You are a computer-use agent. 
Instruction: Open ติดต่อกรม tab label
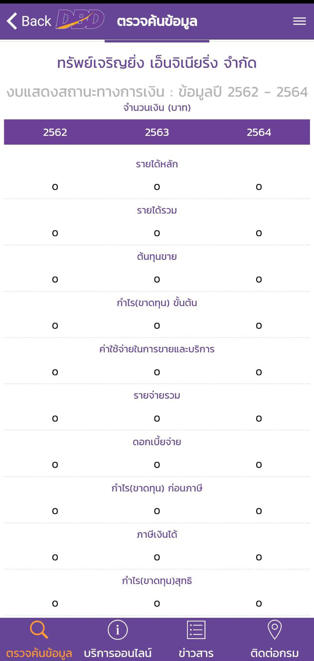[274, 653]
